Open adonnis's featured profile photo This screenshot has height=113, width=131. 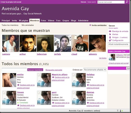tap(97, 43)
